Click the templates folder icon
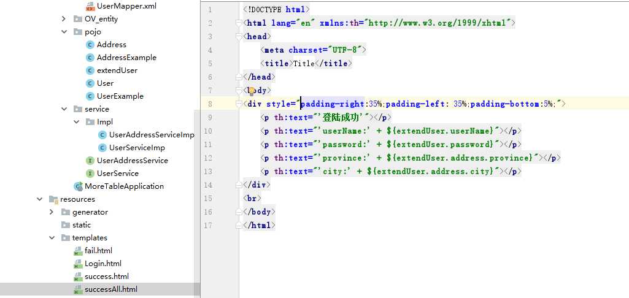The height and width of the screenshot is (298, 629). [x=66, y=237]
